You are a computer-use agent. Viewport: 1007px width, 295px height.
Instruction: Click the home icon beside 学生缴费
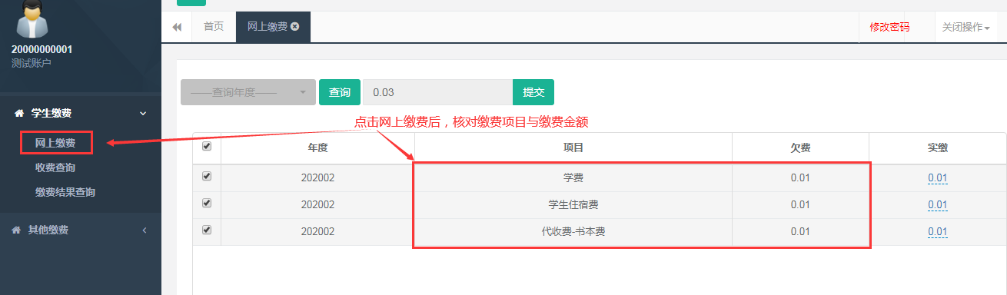18,113
